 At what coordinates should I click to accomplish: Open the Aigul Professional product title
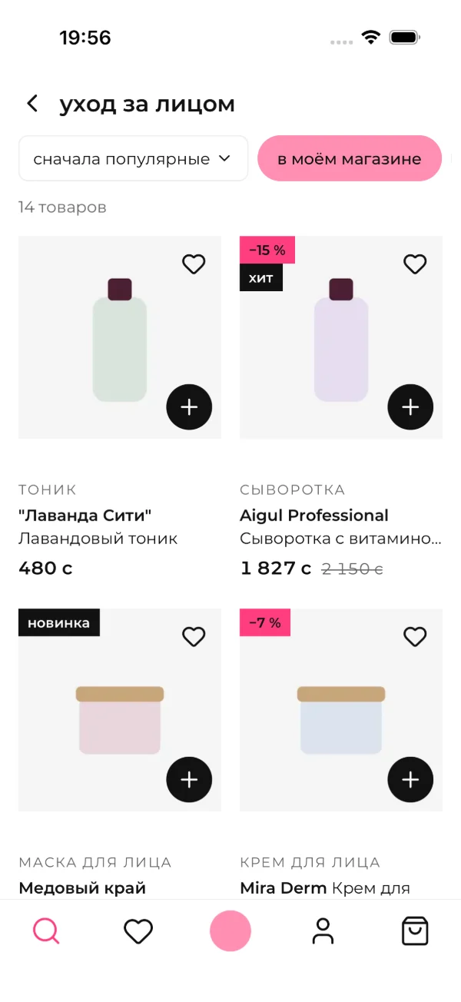tap(314, 516)
